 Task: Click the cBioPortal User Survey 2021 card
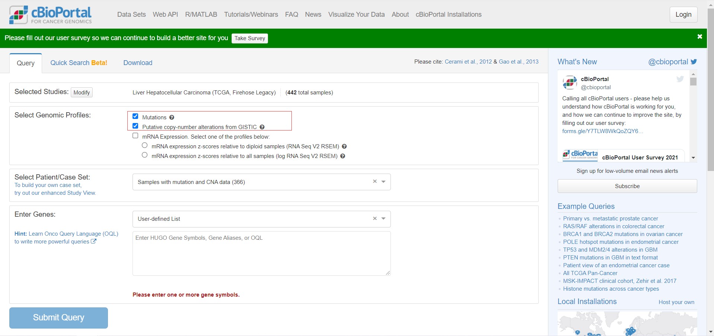(623, 156)
